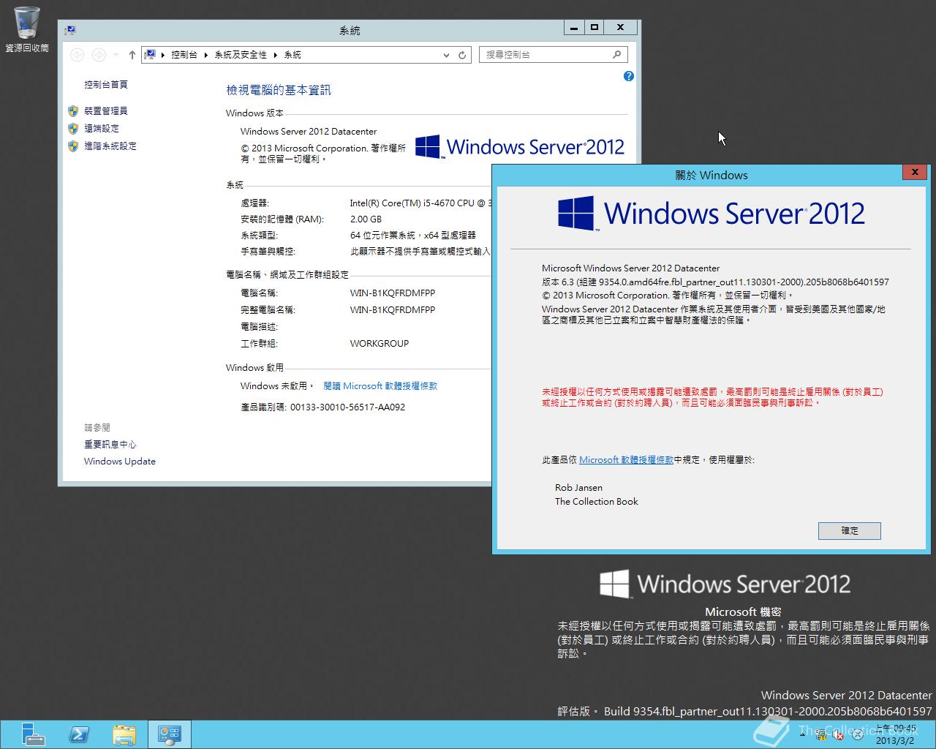Open the network status tray icon
The image size is (936, 749).
tap(821, 734)
